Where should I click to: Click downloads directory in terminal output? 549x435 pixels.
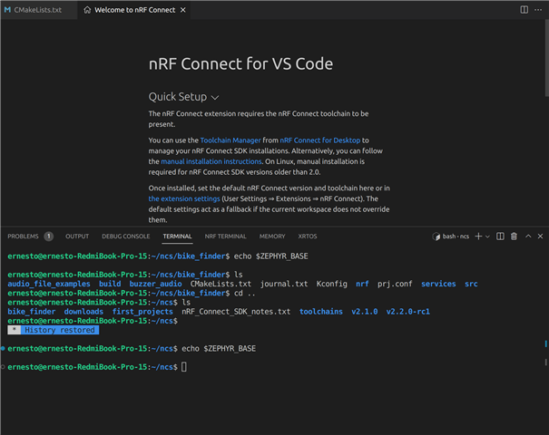coord(83,312)
